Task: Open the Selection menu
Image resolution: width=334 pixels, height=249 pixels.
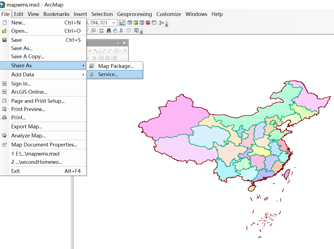Action: pos(102,14)
